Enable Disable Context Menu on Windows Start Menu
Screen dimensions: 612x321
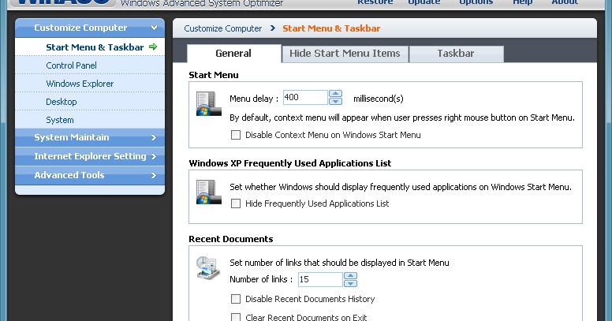click(x=236, y=135)
